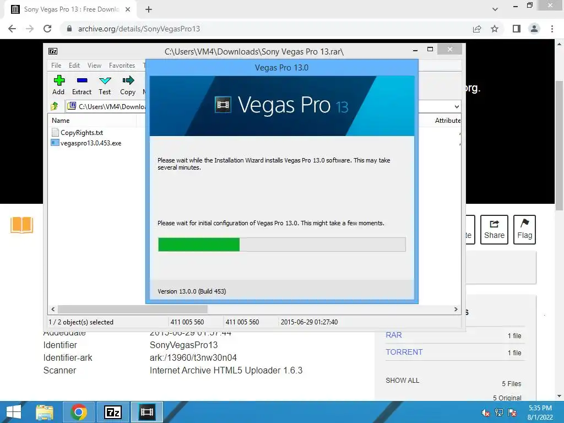Open the Chrome profile avatar

pyautogui.click(x=534, y=29)
